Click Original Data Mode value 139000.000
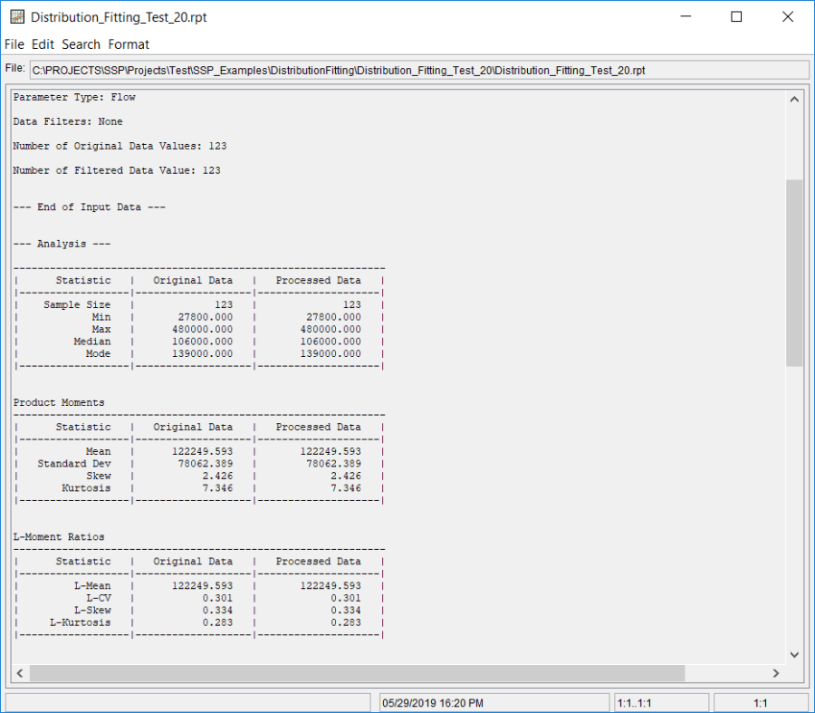Screen dimensions: 815x713 click(x=203, y=353)
